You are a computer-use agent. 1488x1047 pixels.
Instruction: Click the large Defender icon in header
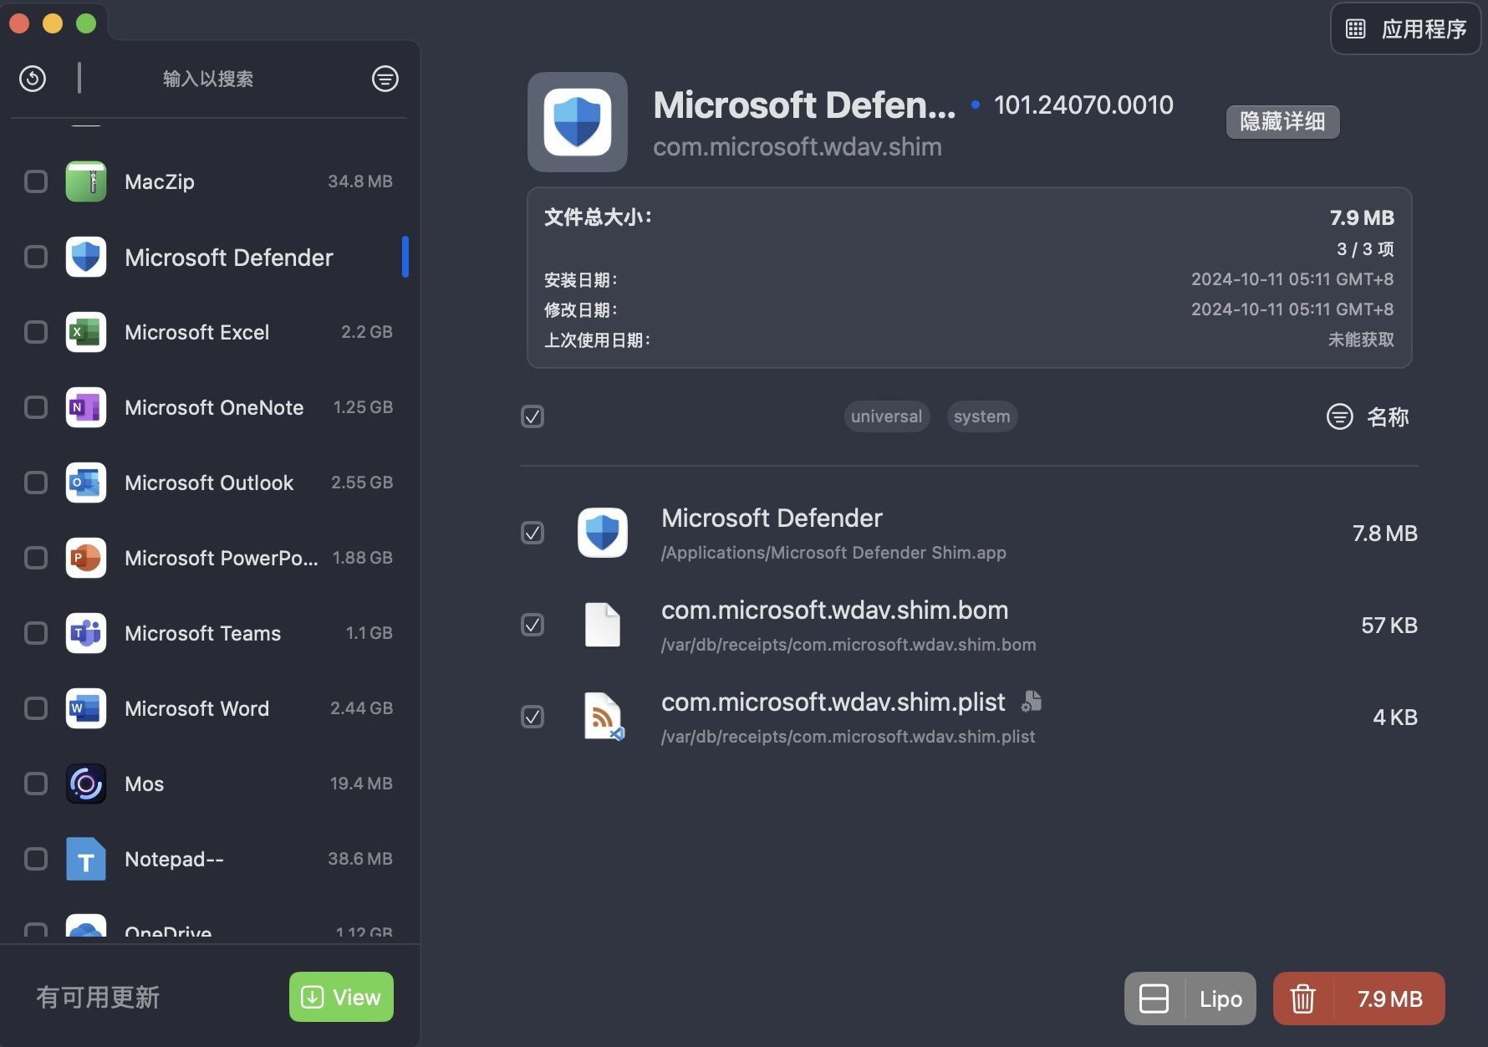pos(578,122)
